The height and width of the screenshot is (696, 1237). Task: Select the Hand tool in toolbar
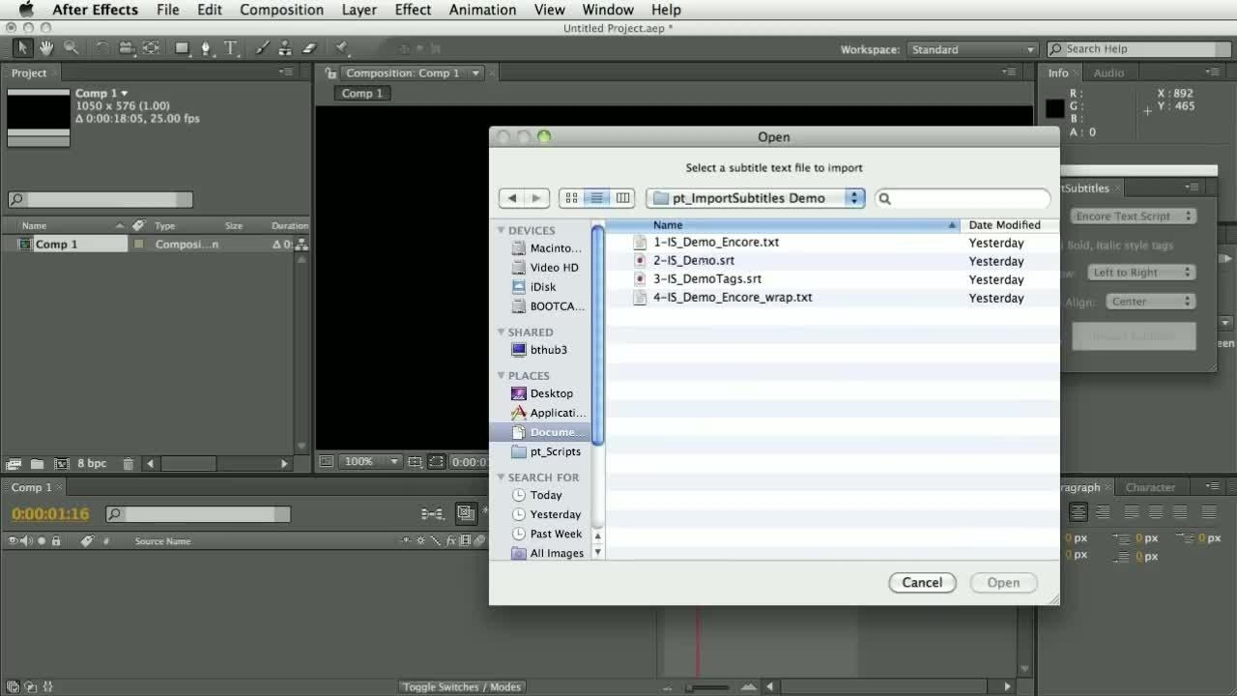tap(46, 48)
